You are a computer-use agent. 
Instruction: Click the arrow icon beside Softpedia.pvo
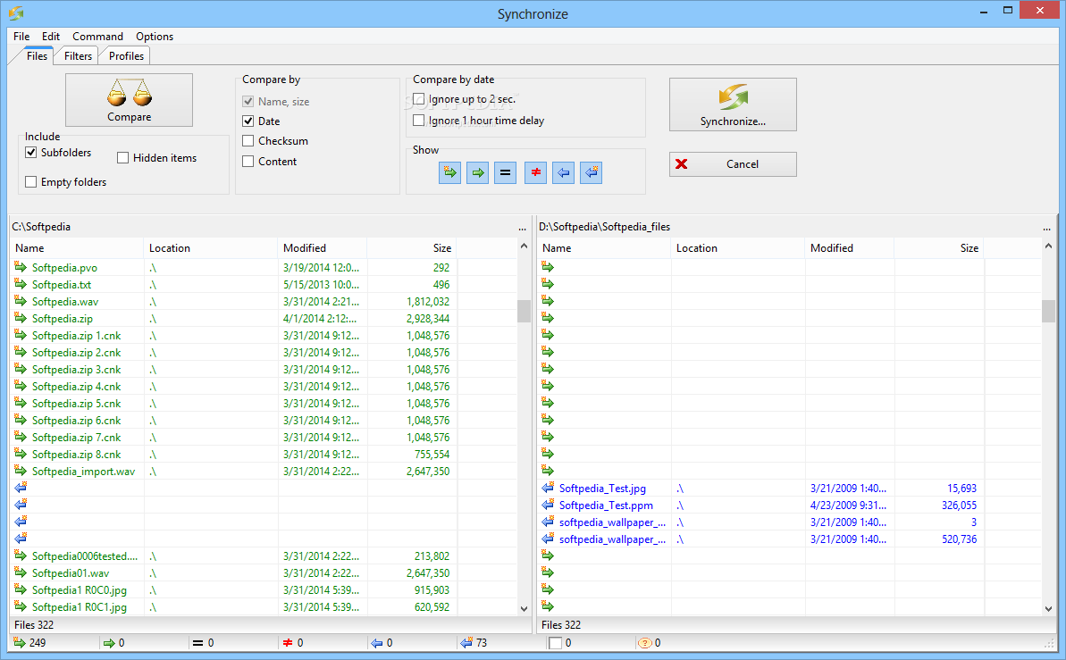[x=21, y=267]
